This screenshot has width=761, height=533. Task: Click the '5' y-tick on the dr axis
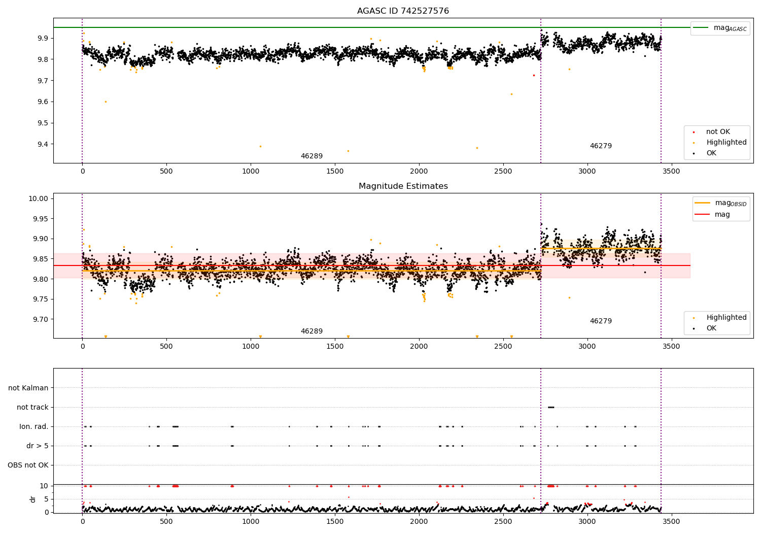pos(47,499)
